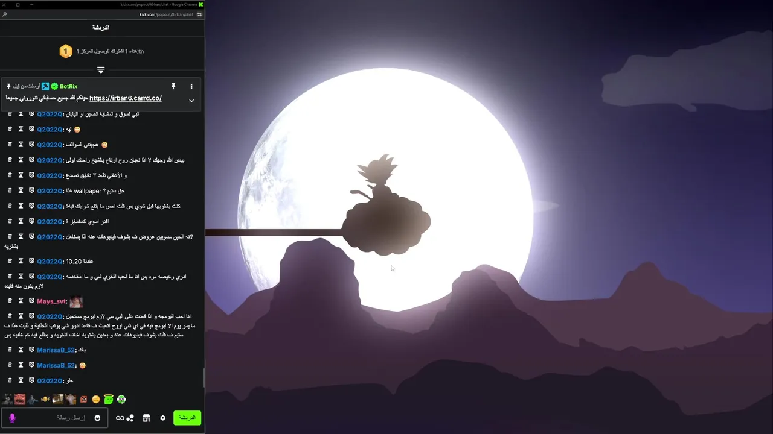The height and width of the screenshot is (434, 773).
Task: Click username MarissaB_52 on emoji message
Action: [x=56, y=365]
